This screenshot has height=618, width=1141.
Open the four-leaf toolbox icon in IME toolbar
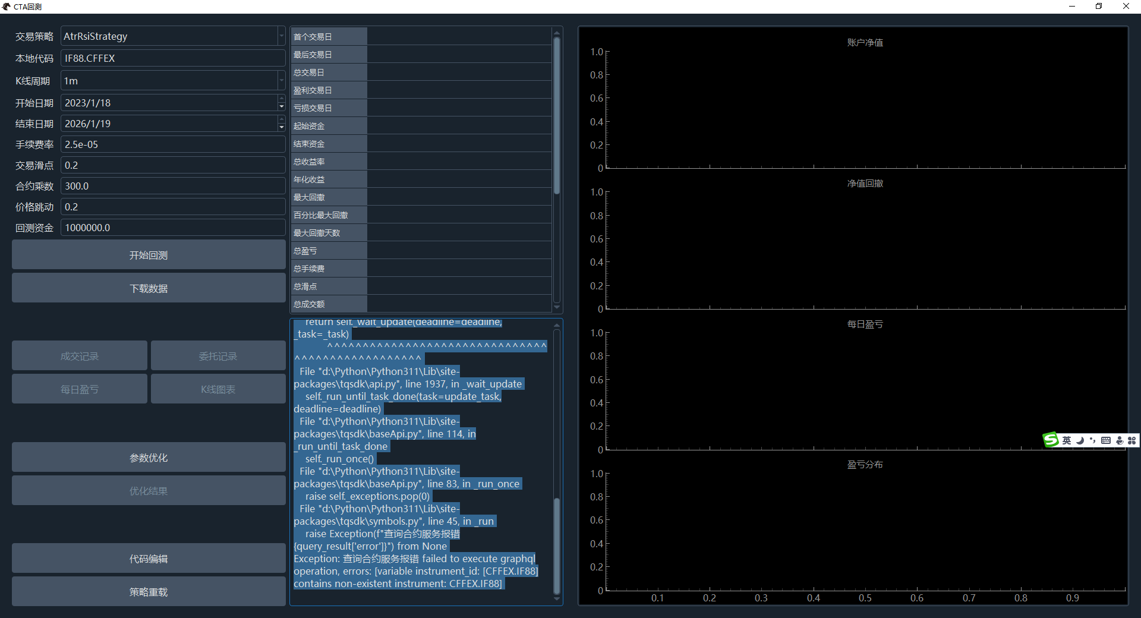coord(1132,440)
